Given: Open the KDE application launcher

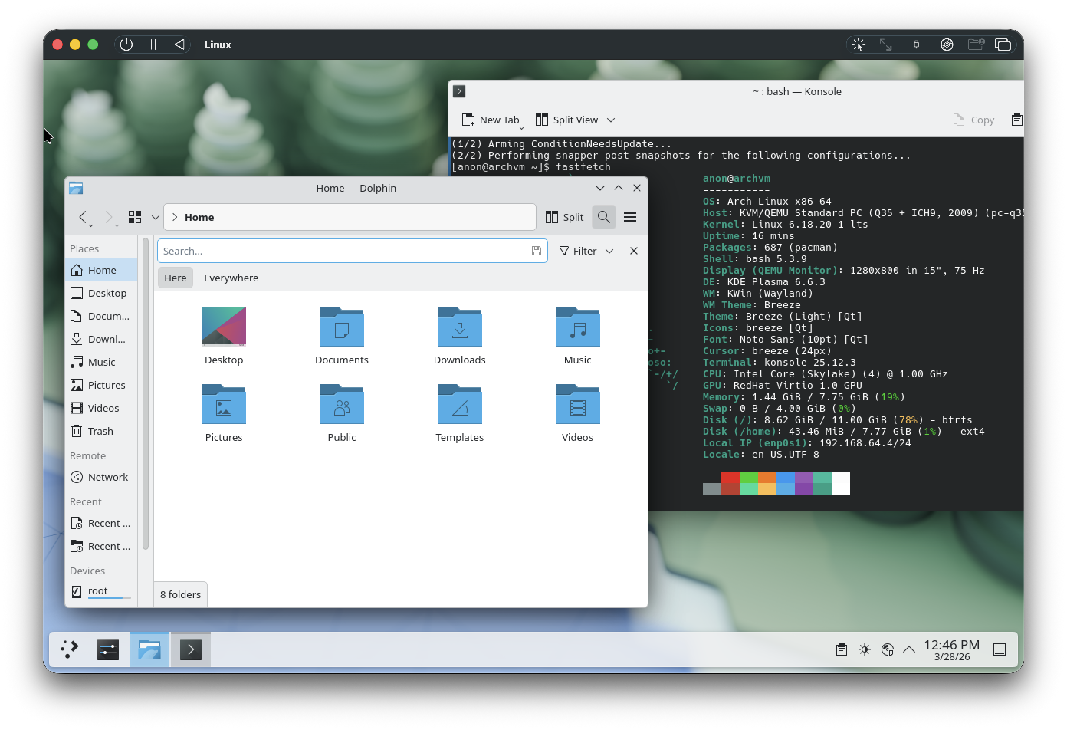Looking at the screenshot, I should [70, 649].
